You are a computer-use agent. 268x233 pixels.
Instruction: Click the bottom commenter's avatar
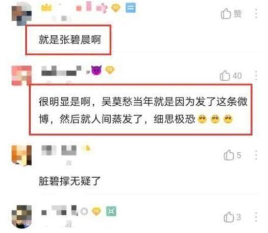[22, 217]
